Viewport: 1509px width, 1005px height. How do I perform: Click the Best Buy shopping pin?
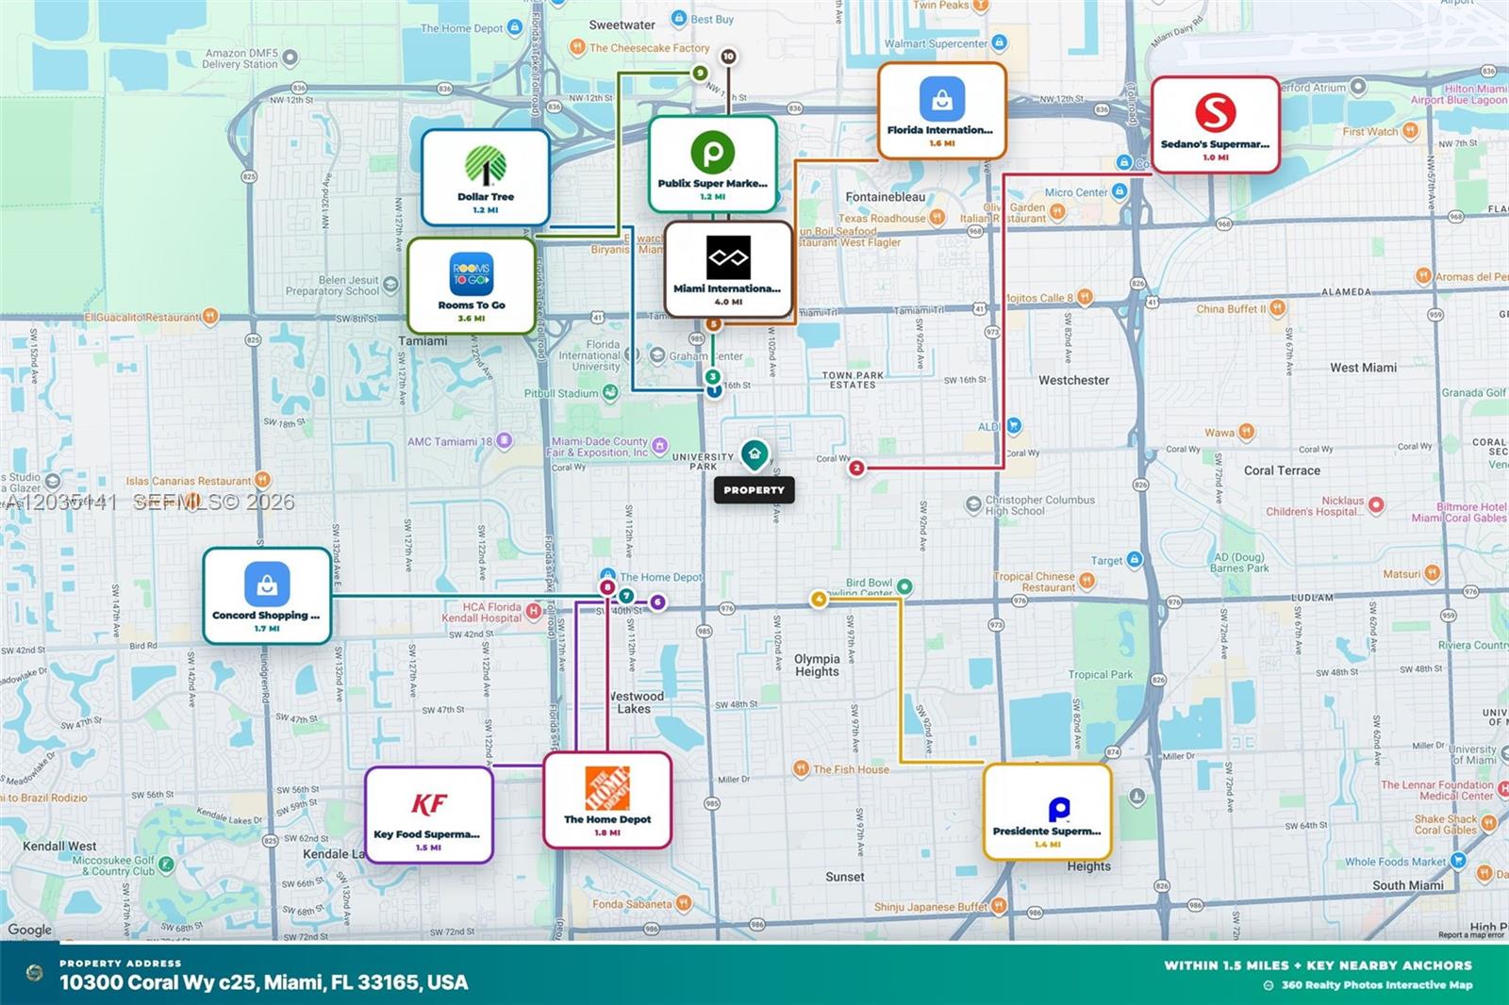coord(679,18)
